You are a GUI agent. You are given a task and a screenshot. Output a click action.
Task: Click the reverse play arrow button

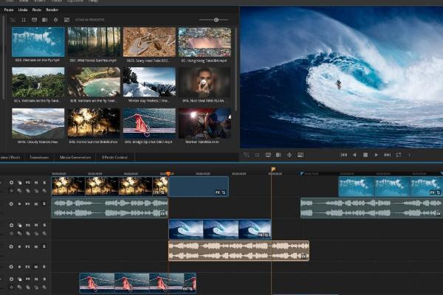(354, 155)
